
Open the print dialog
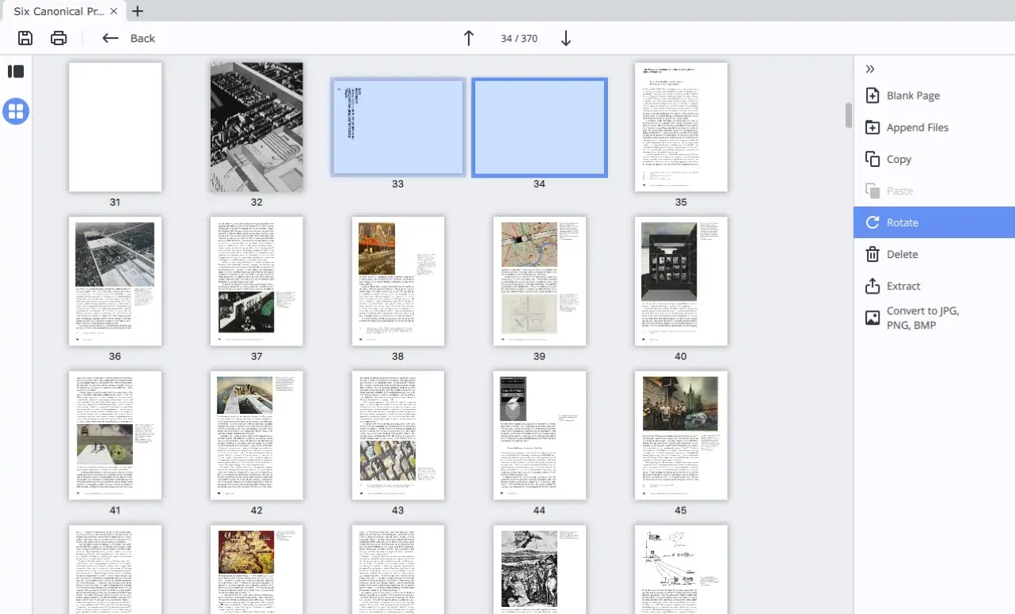pos(59,38)
